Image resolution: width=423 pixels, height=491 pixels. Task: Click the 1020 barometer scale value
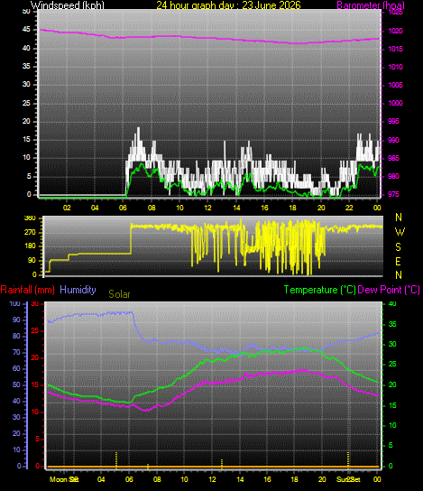(x=395, y=31)
